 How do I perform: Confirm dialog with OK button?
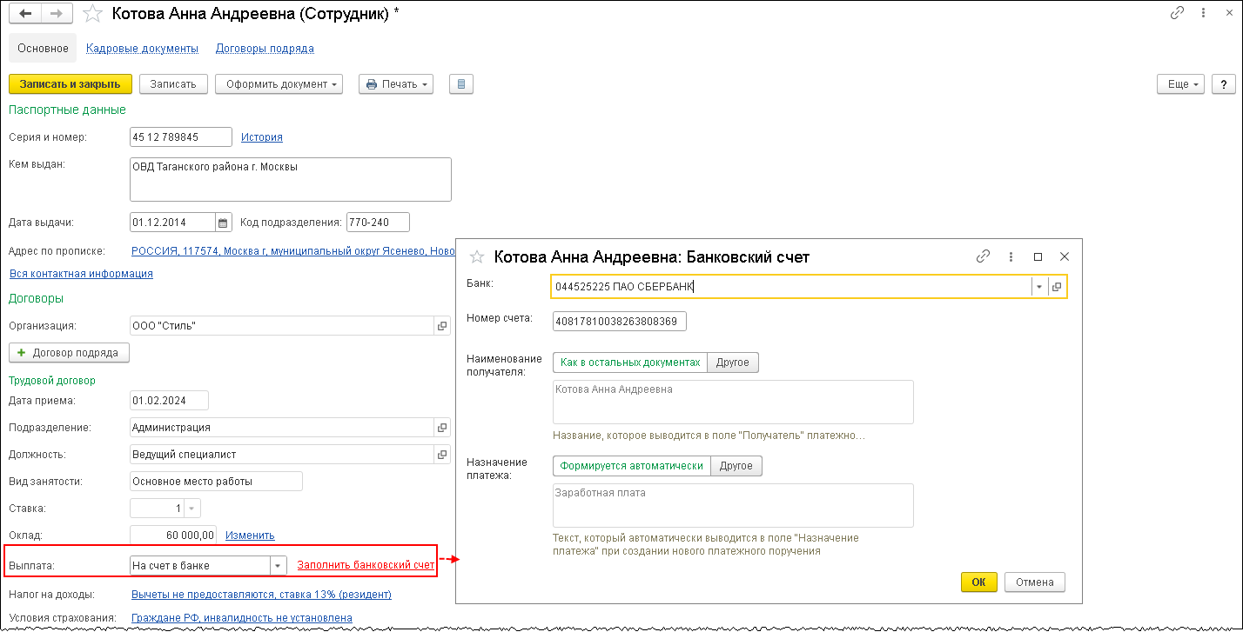pyautogui.click(x=979, y=582)
